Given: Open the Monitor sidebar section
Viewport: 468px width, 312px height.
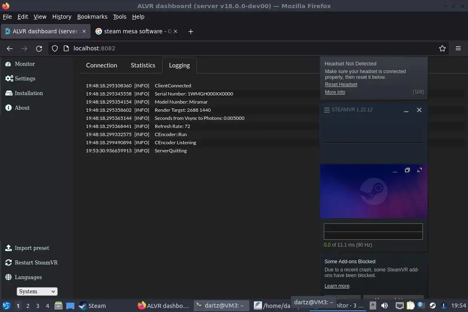Looking at the screenshot, I should pos(20,64).
